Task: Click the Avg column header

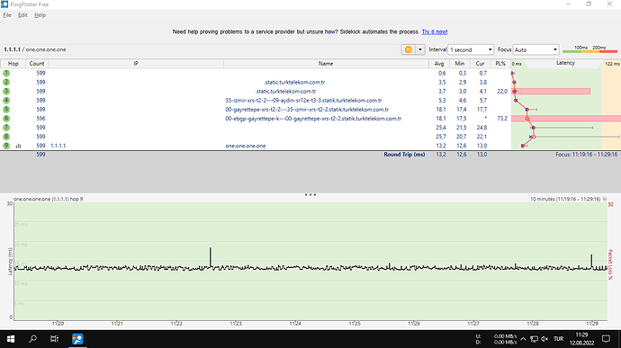Action: coord(439,63)
